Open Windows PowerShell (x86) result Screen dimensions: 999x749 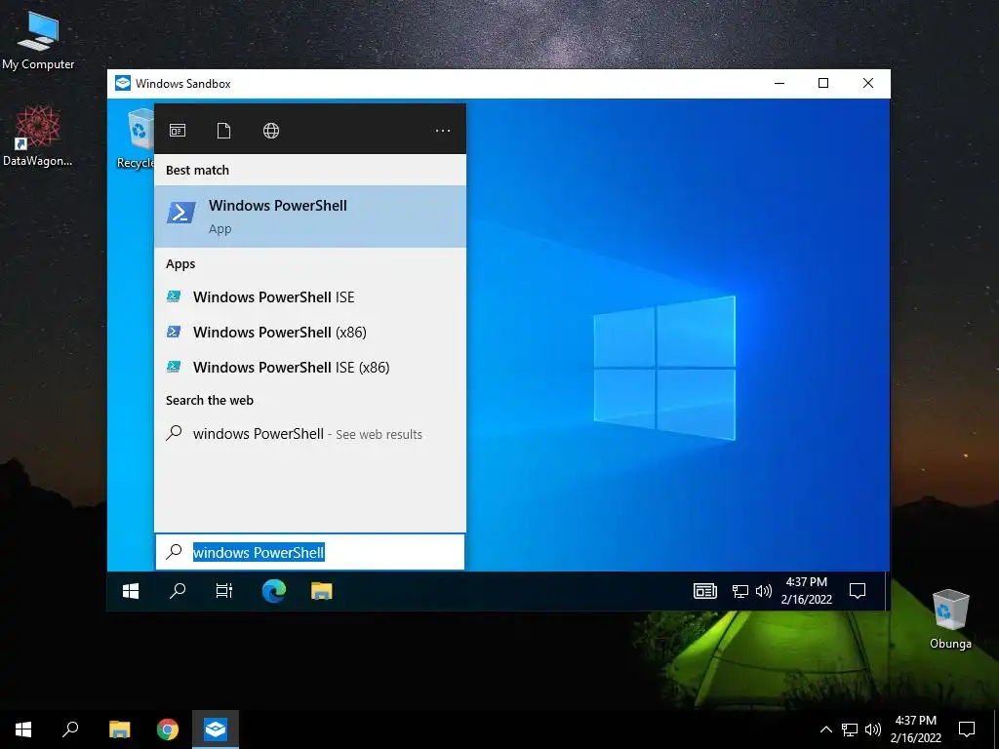pyautogui.click(x=310, y=332)
